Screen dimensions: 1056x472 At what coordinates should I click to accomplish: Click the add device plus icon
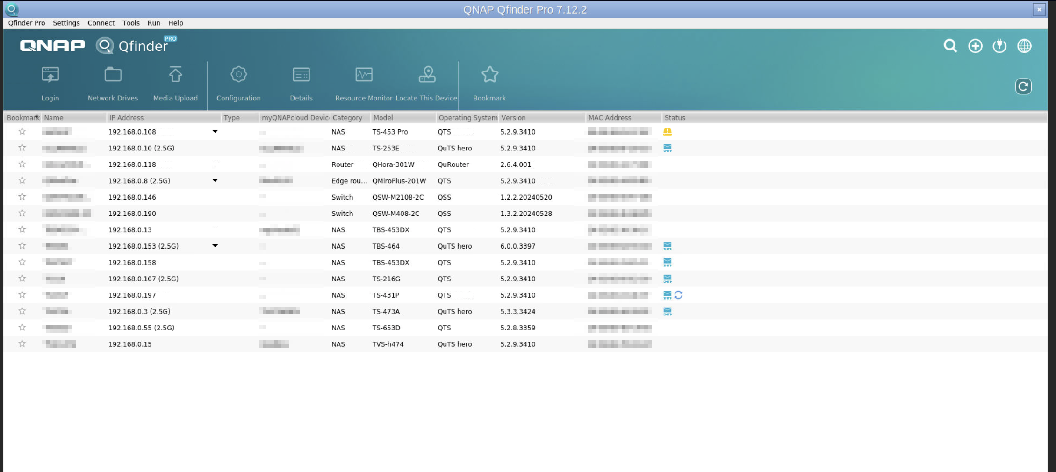[975, 46]
